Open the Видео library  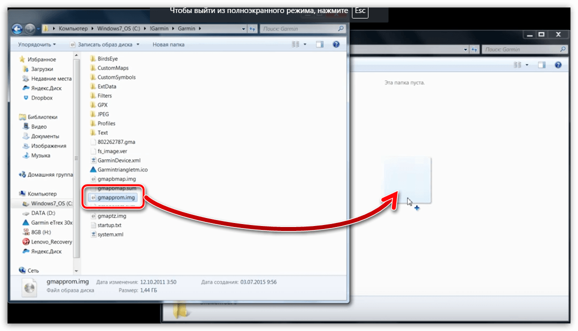click(x=35, y=126)
